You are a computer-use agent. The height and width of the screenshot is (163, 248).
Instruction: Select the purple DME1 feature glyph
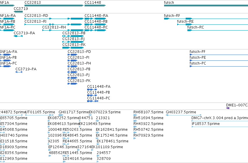[x=228, y=108]
